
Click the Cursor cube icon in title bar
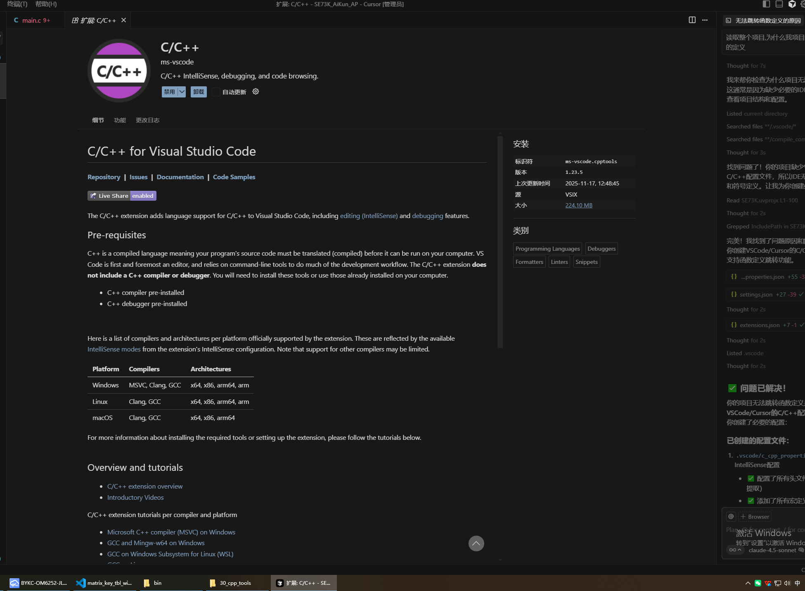[x=792, y=4]
